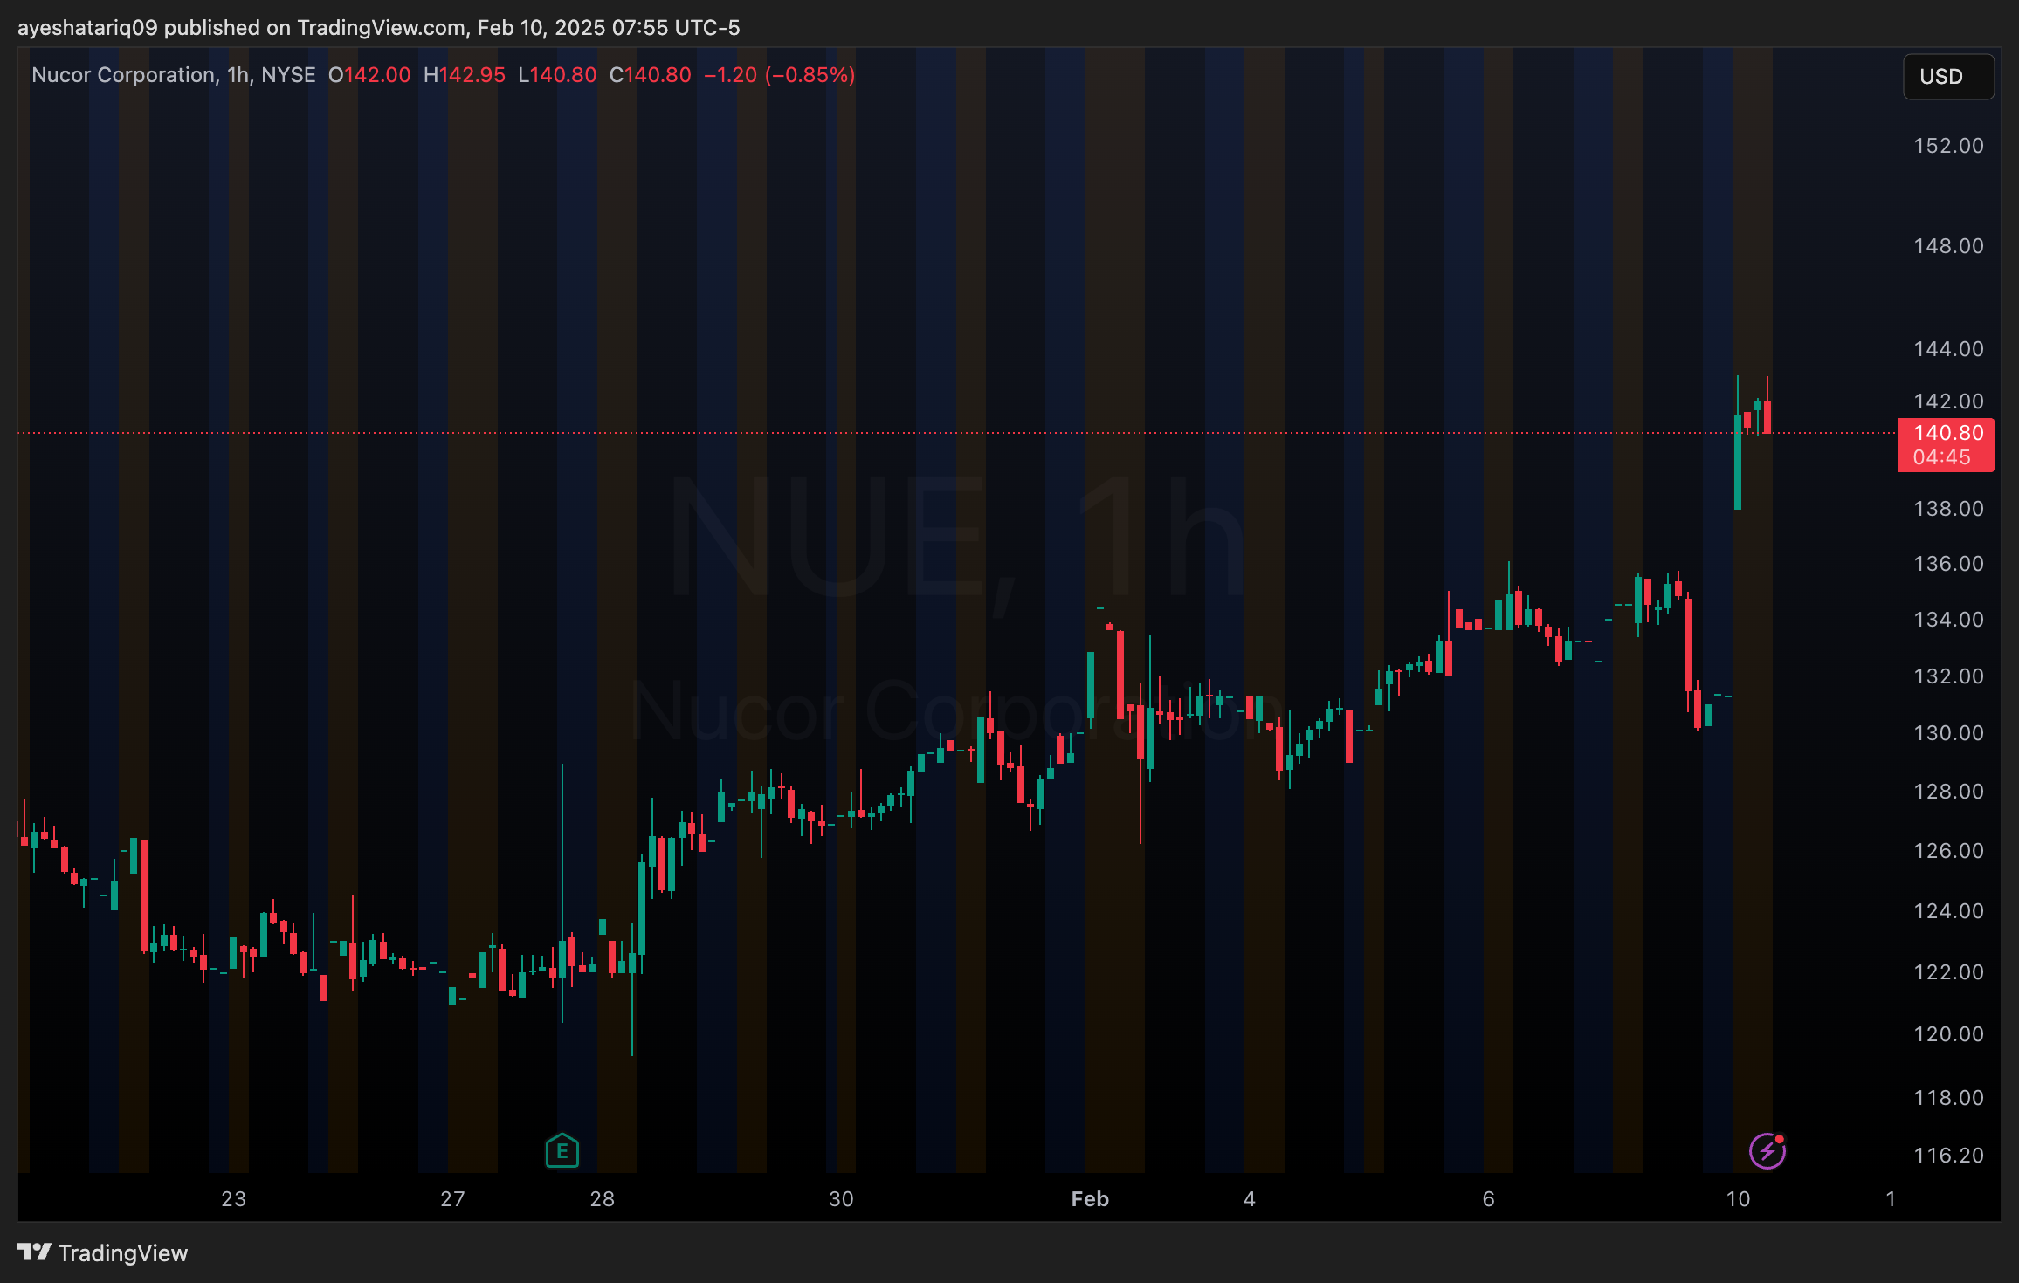Image resolution: width=2019 pixels, height=1283 pixels.
Task: Click the Nucor Corporation symbol title
Action: tap(124, 75)
